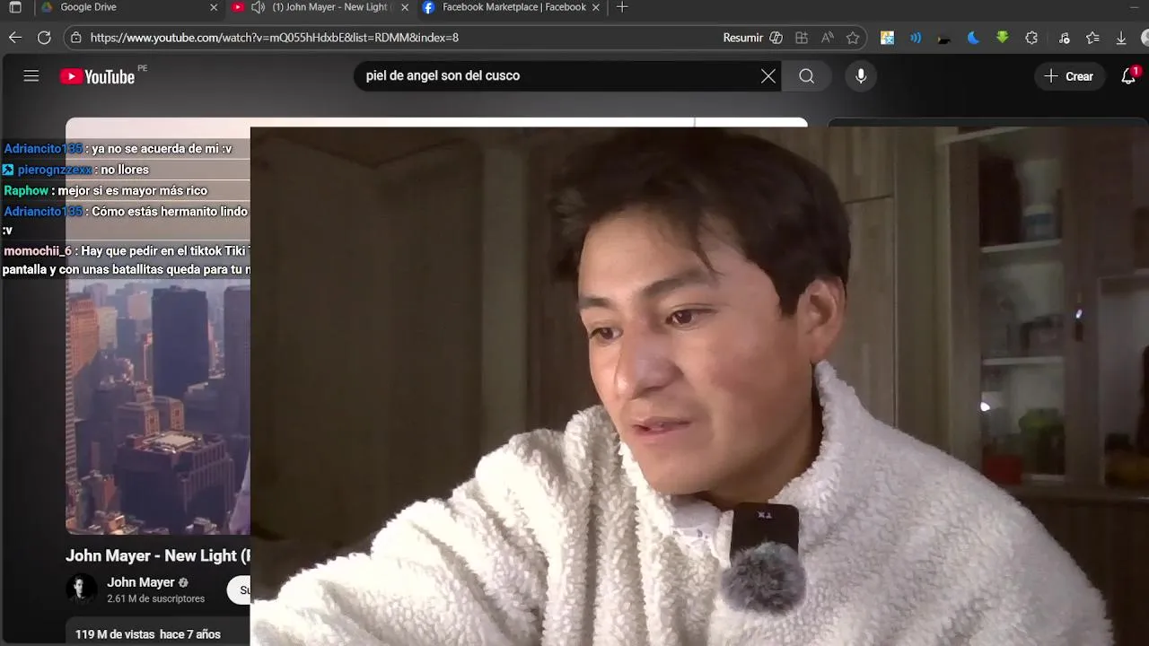Open the blue sound-wave extension
Viewport: 1149px width, 646px height.
pyautogui.click(x=916, y=38)
